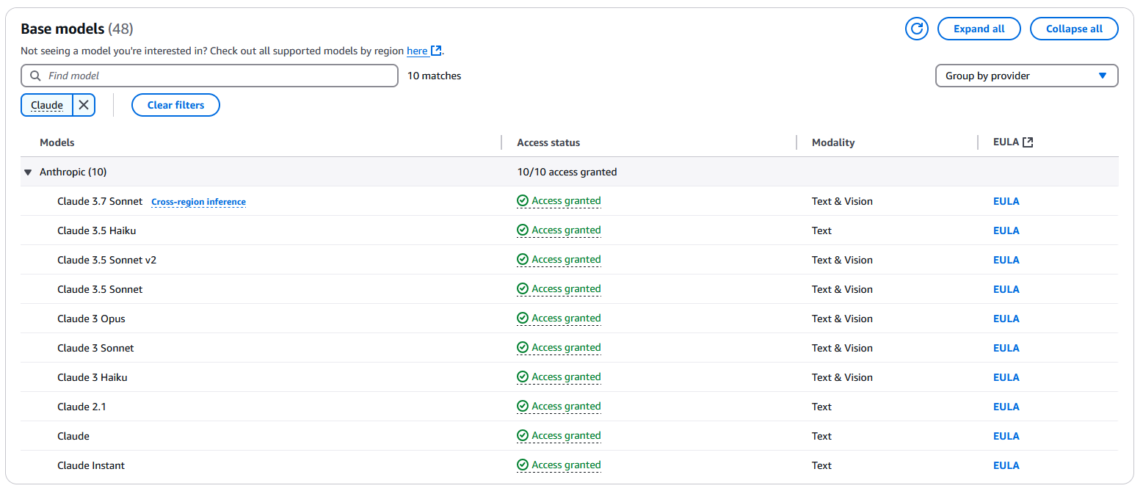Click the Claude Instant model name
The image size is (1143, 491).
[x=91, y=465]
